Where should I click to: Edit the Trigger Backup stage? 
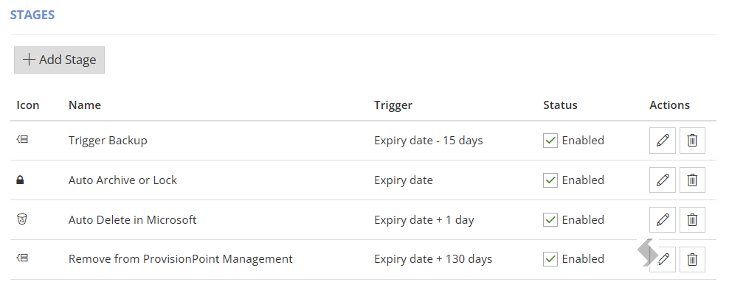click(x=662, y=141)
